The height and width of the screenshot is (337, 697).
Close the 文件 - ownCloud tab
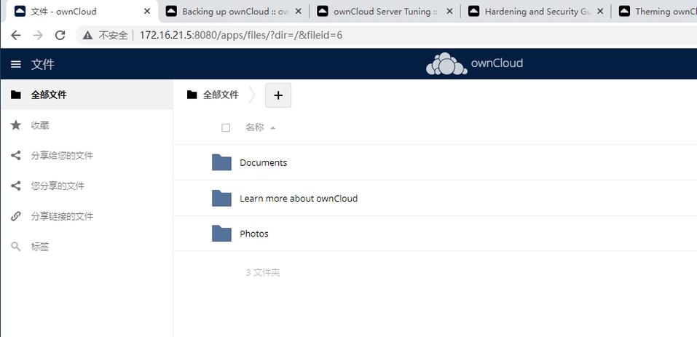click(147, 11)
